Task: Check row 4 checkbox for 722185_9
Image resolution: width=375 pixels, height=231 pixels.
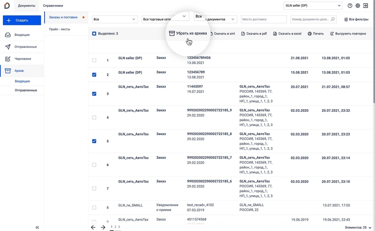Action: tap(94, 117)
